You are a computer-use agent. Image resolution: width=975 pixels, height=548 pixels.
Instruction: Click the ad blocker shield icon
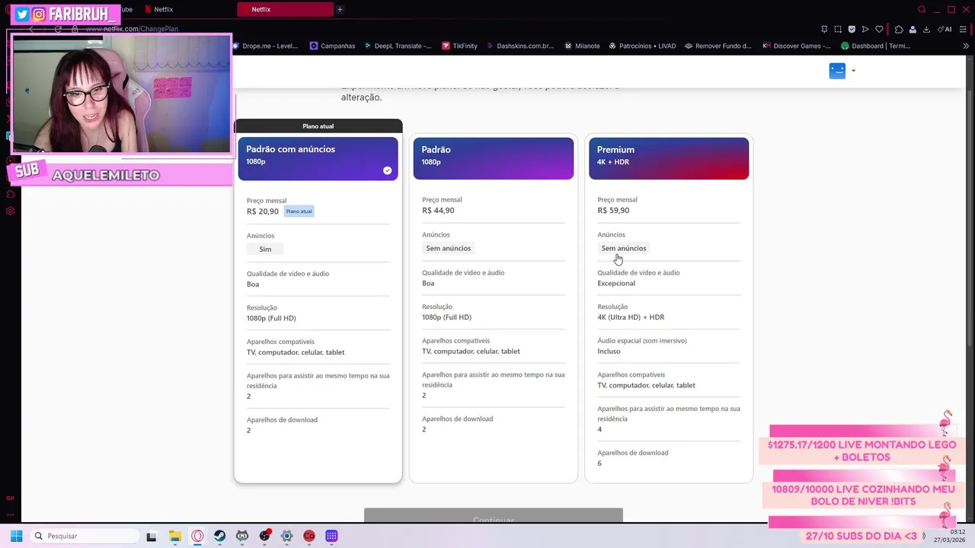tap(852, 29)
